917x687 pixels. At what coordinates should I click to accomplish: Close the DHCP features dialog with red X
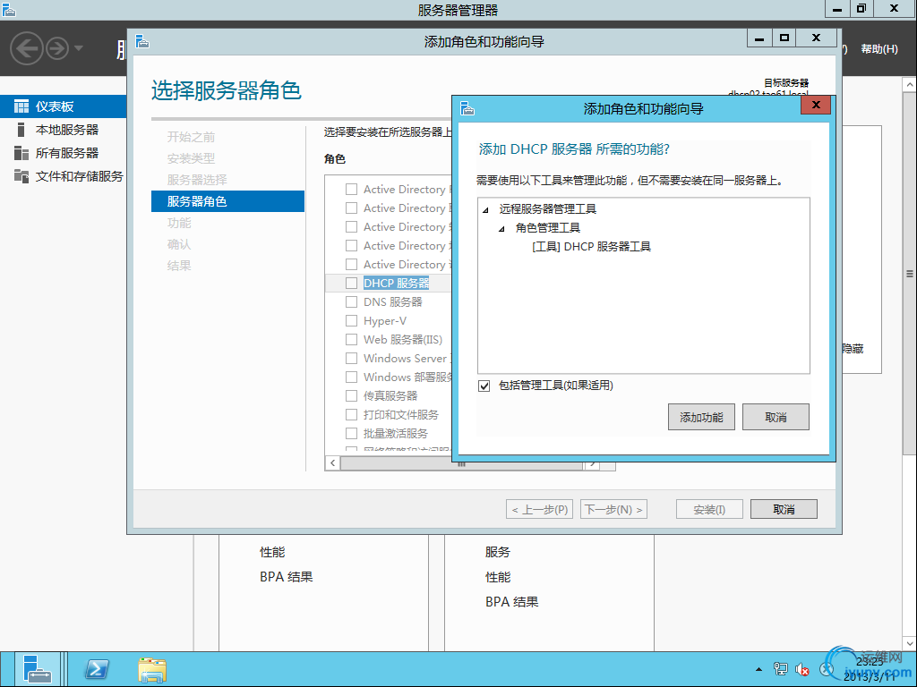(x=816, y=106)
